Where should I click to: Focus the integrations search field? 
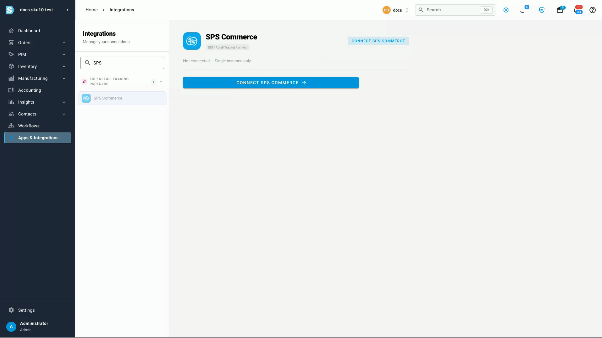(x=122, y=63)
